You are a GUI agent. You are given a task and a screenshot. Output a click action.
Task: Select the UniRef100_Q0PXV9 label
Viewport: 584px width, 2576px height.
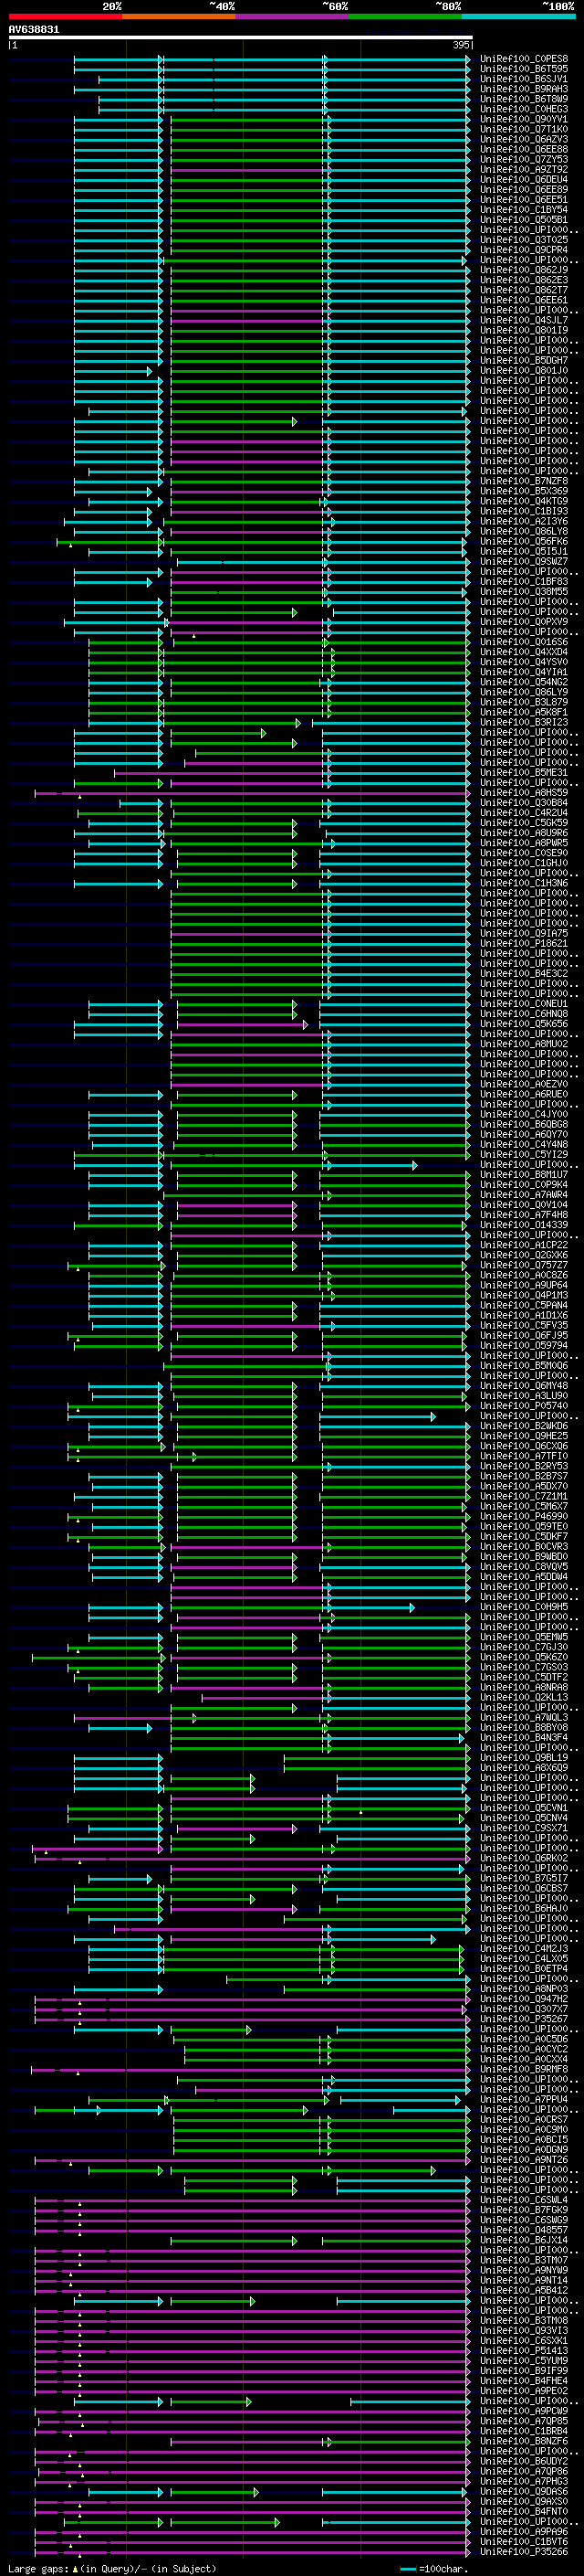point(524,622)
